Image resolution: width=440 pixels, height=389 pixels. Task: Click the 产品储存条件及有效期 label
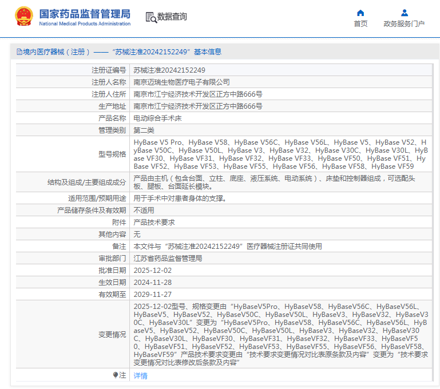pyautogui.click(x=92, y=211)
